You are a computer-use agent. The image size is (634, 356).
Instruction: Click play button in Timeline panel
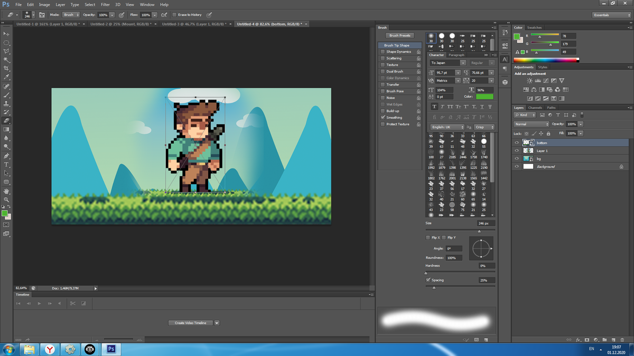point(39,303)
